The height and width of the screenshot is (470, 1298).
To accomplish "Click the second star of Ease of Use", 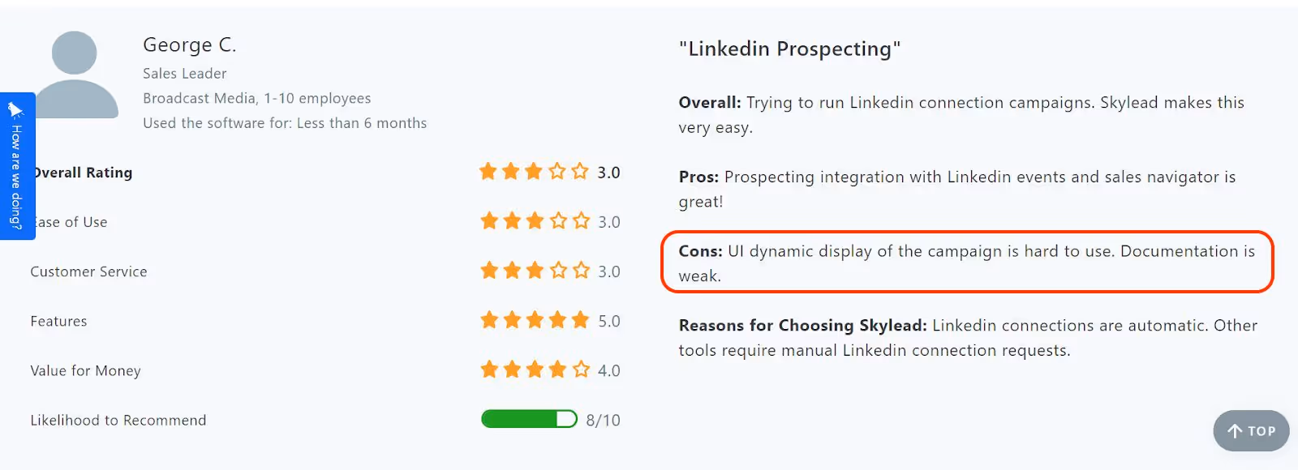I will [512, 220].
